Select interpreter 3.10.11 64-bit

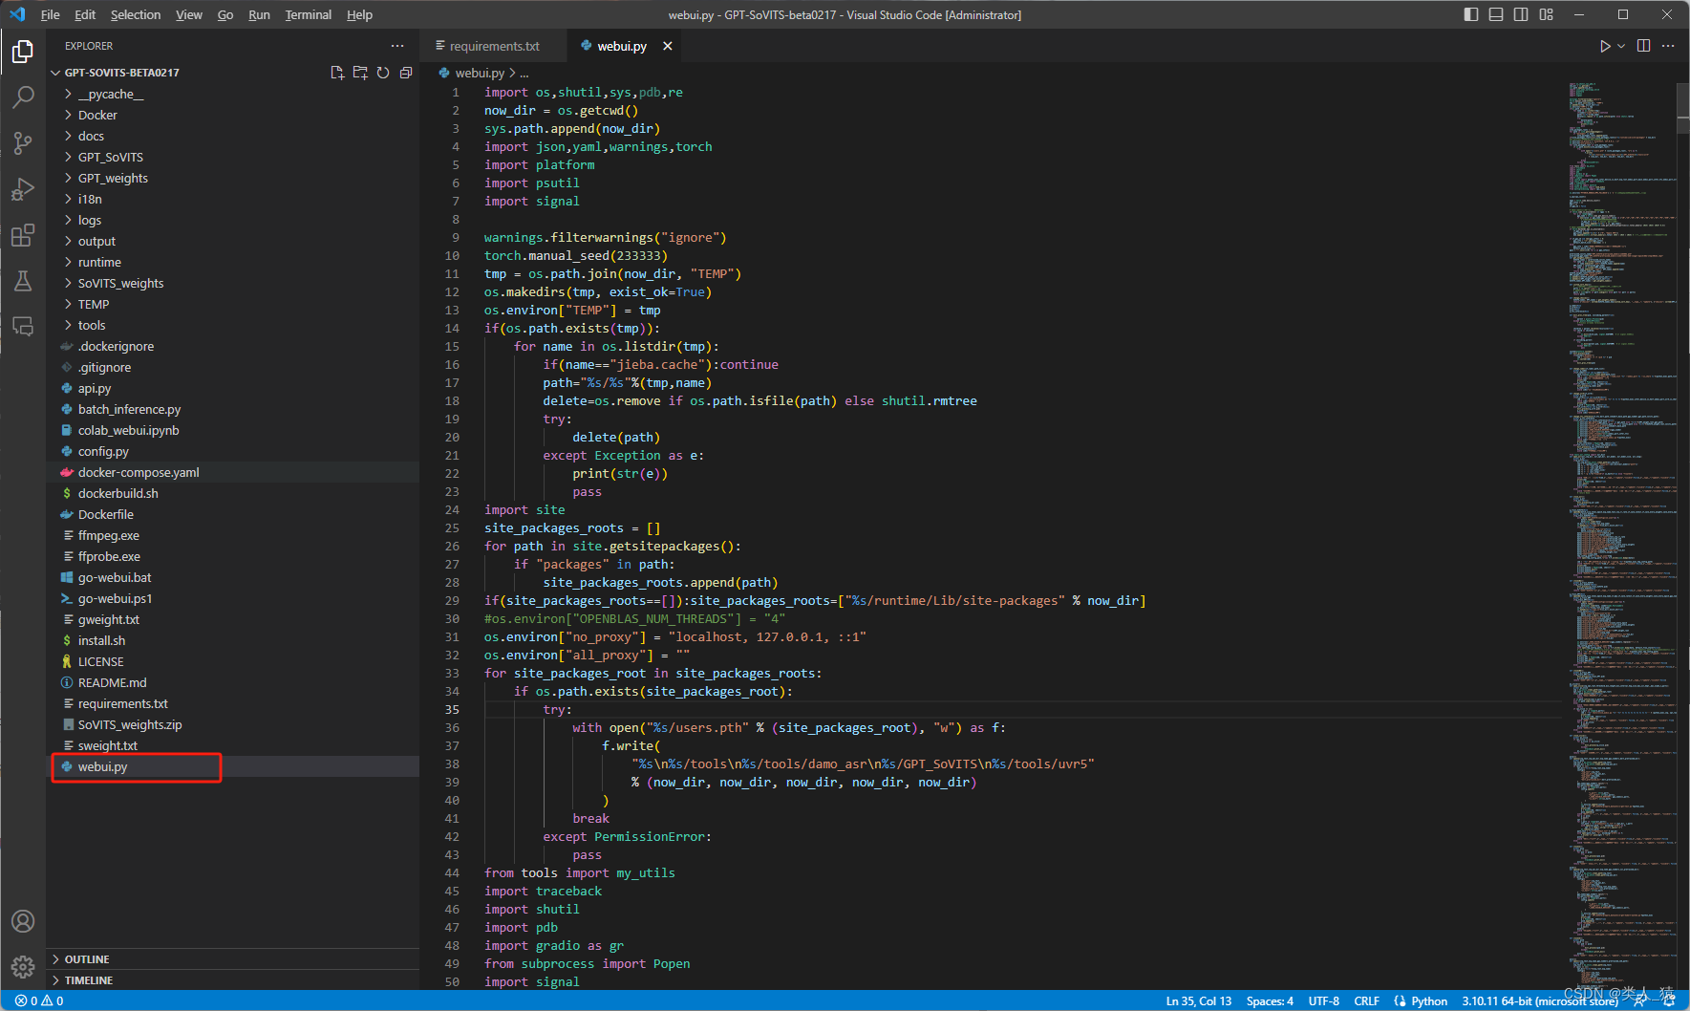[1540, 1000]
